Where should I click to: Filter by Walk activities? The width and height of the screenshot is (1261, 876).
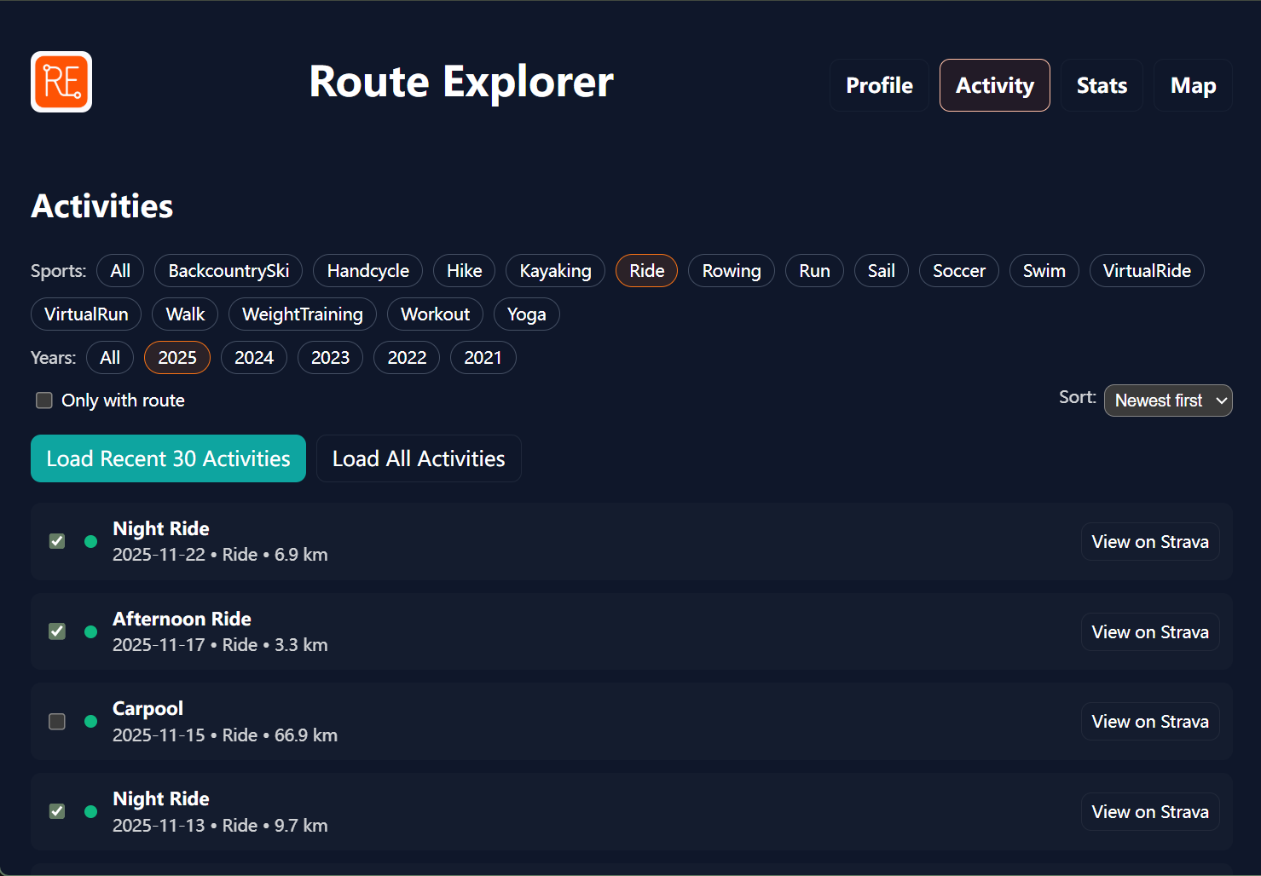click(185, 314)
